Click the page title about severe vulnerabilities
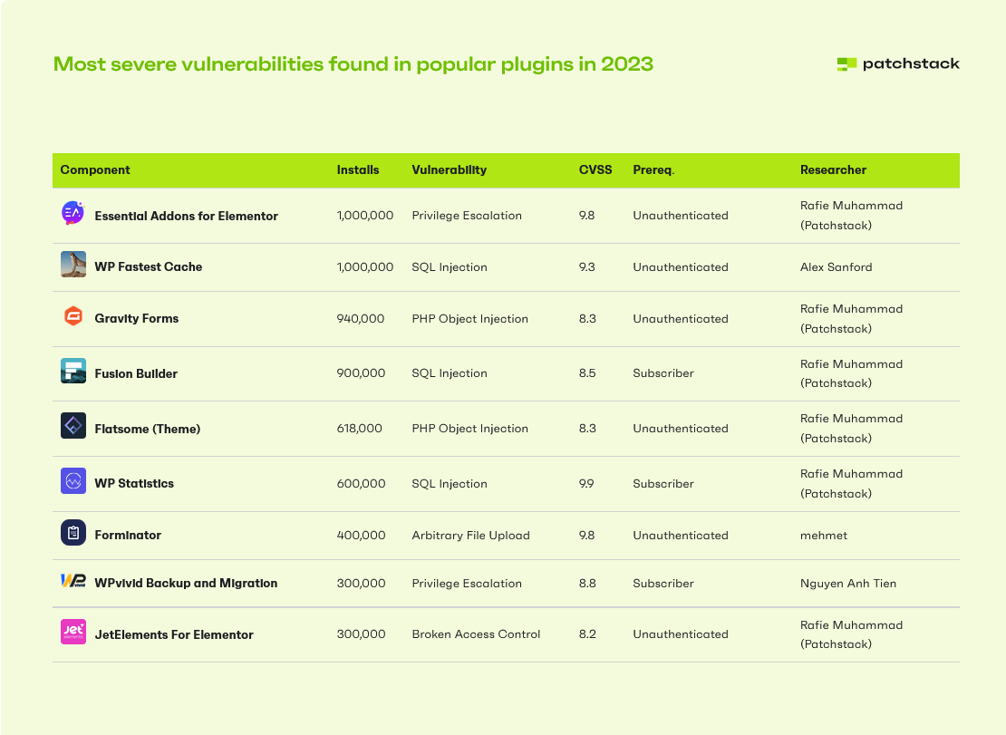The image size is (1006, 735). [x=353, y=64]
